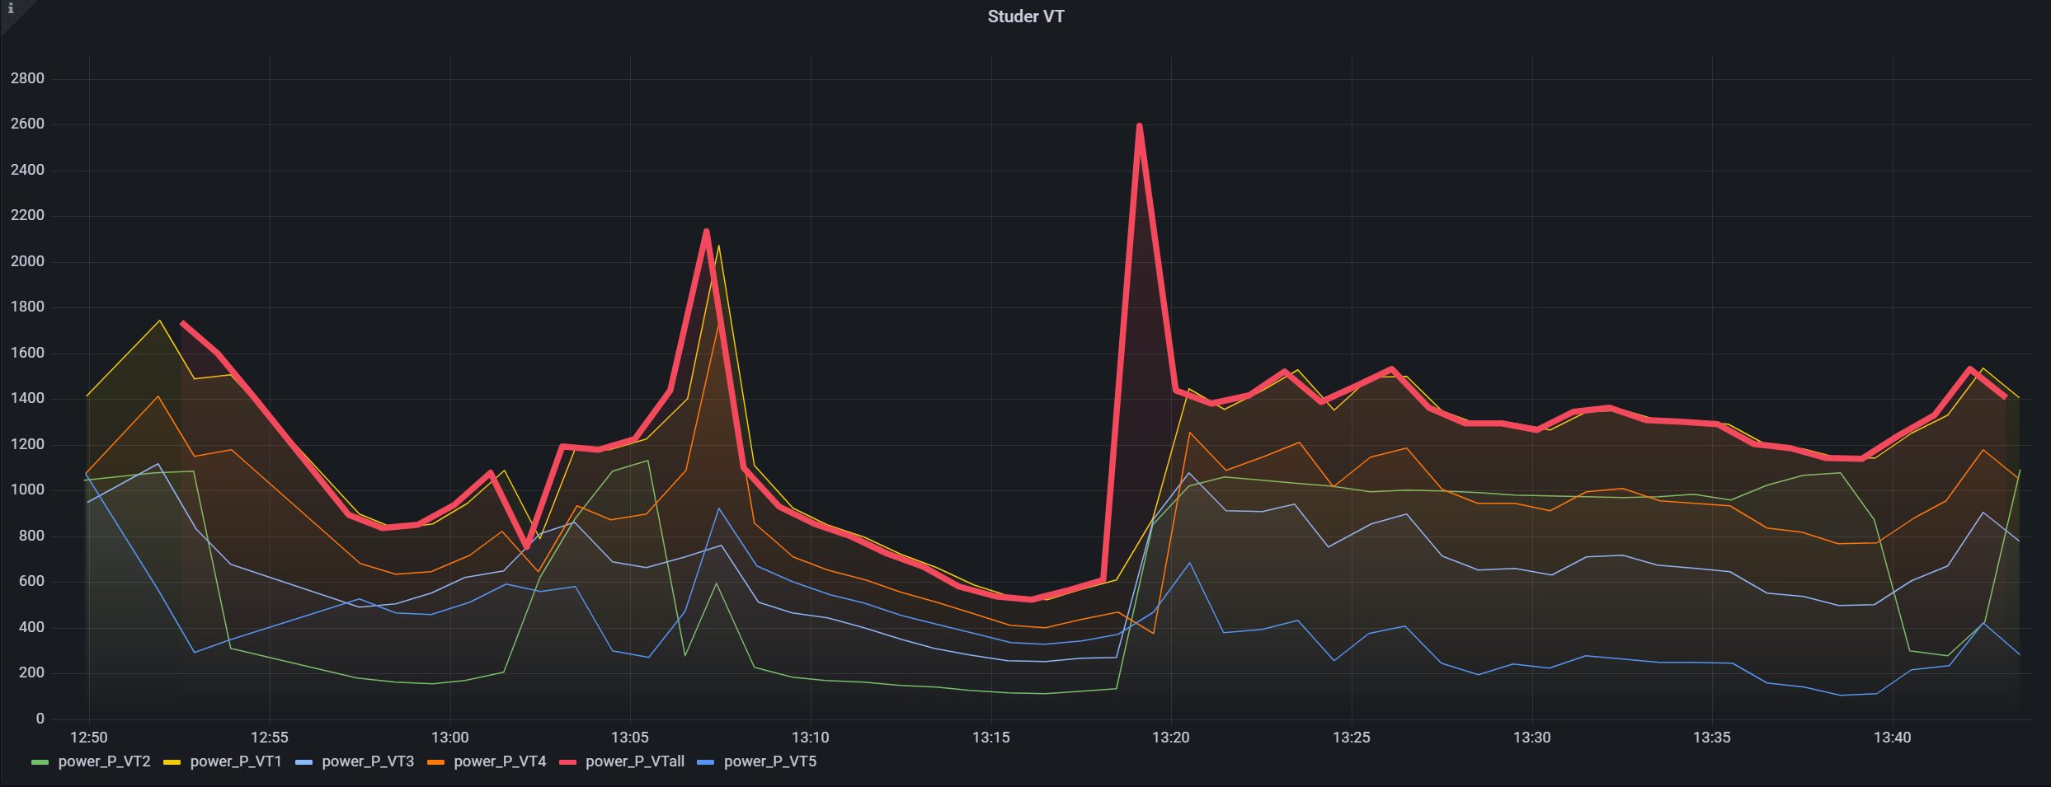Screen dimensions: 2051x787
Task: Click the 2800 y-axis label
Action: 27,79
